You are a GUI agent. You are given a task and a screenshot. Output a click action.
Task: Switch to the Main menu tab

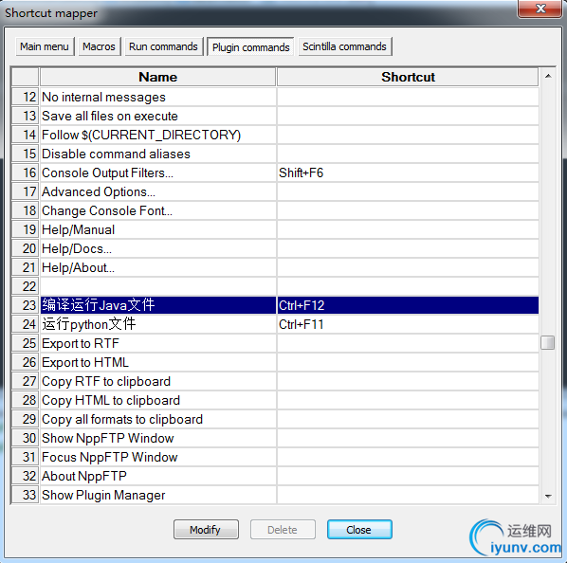tap(45, 46)
